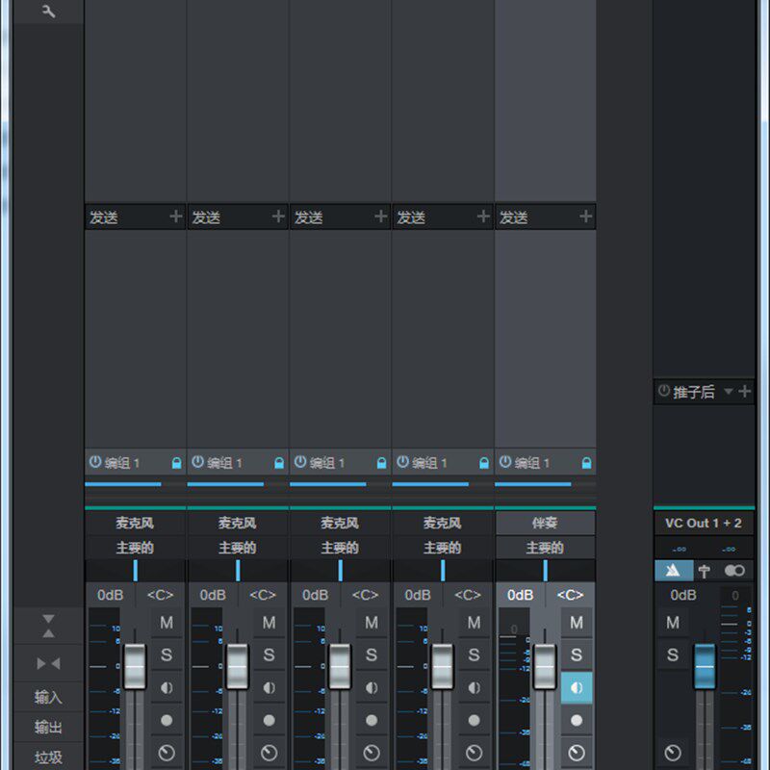Screen dimensions: 770x770
Task: Arm record dot on the 伴奏 channel
Action: [577, 720]
